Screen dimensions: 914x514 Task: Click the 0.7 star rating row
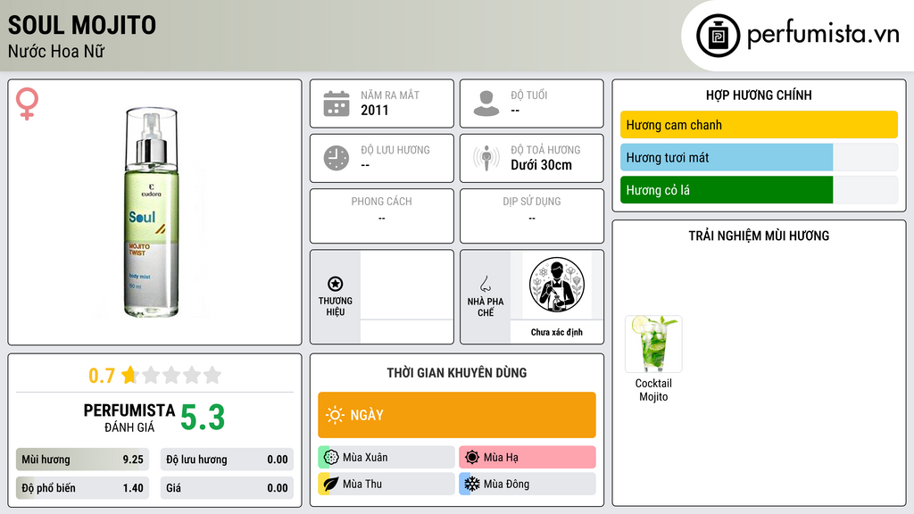(x=154, y=376)
